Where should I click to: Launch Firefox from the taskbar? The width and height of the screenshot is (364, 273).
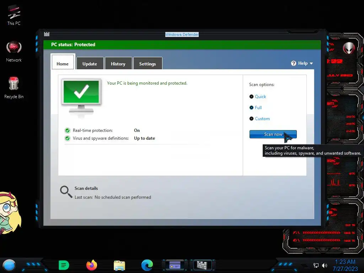point(92,265)
